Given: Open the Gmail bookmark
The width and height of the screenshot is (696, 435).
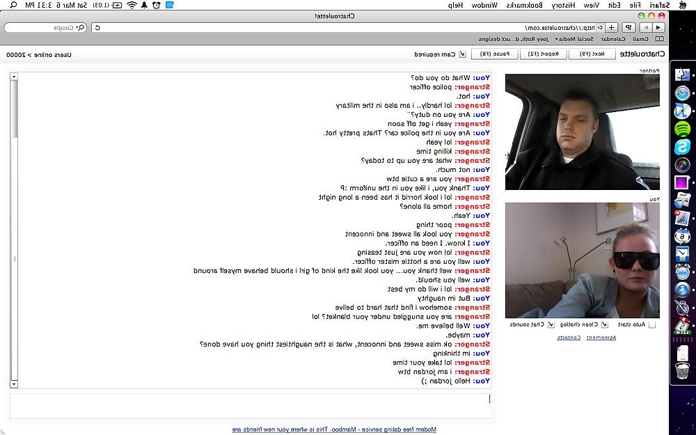Looking at the screenshot, I should tap(640, 39).
